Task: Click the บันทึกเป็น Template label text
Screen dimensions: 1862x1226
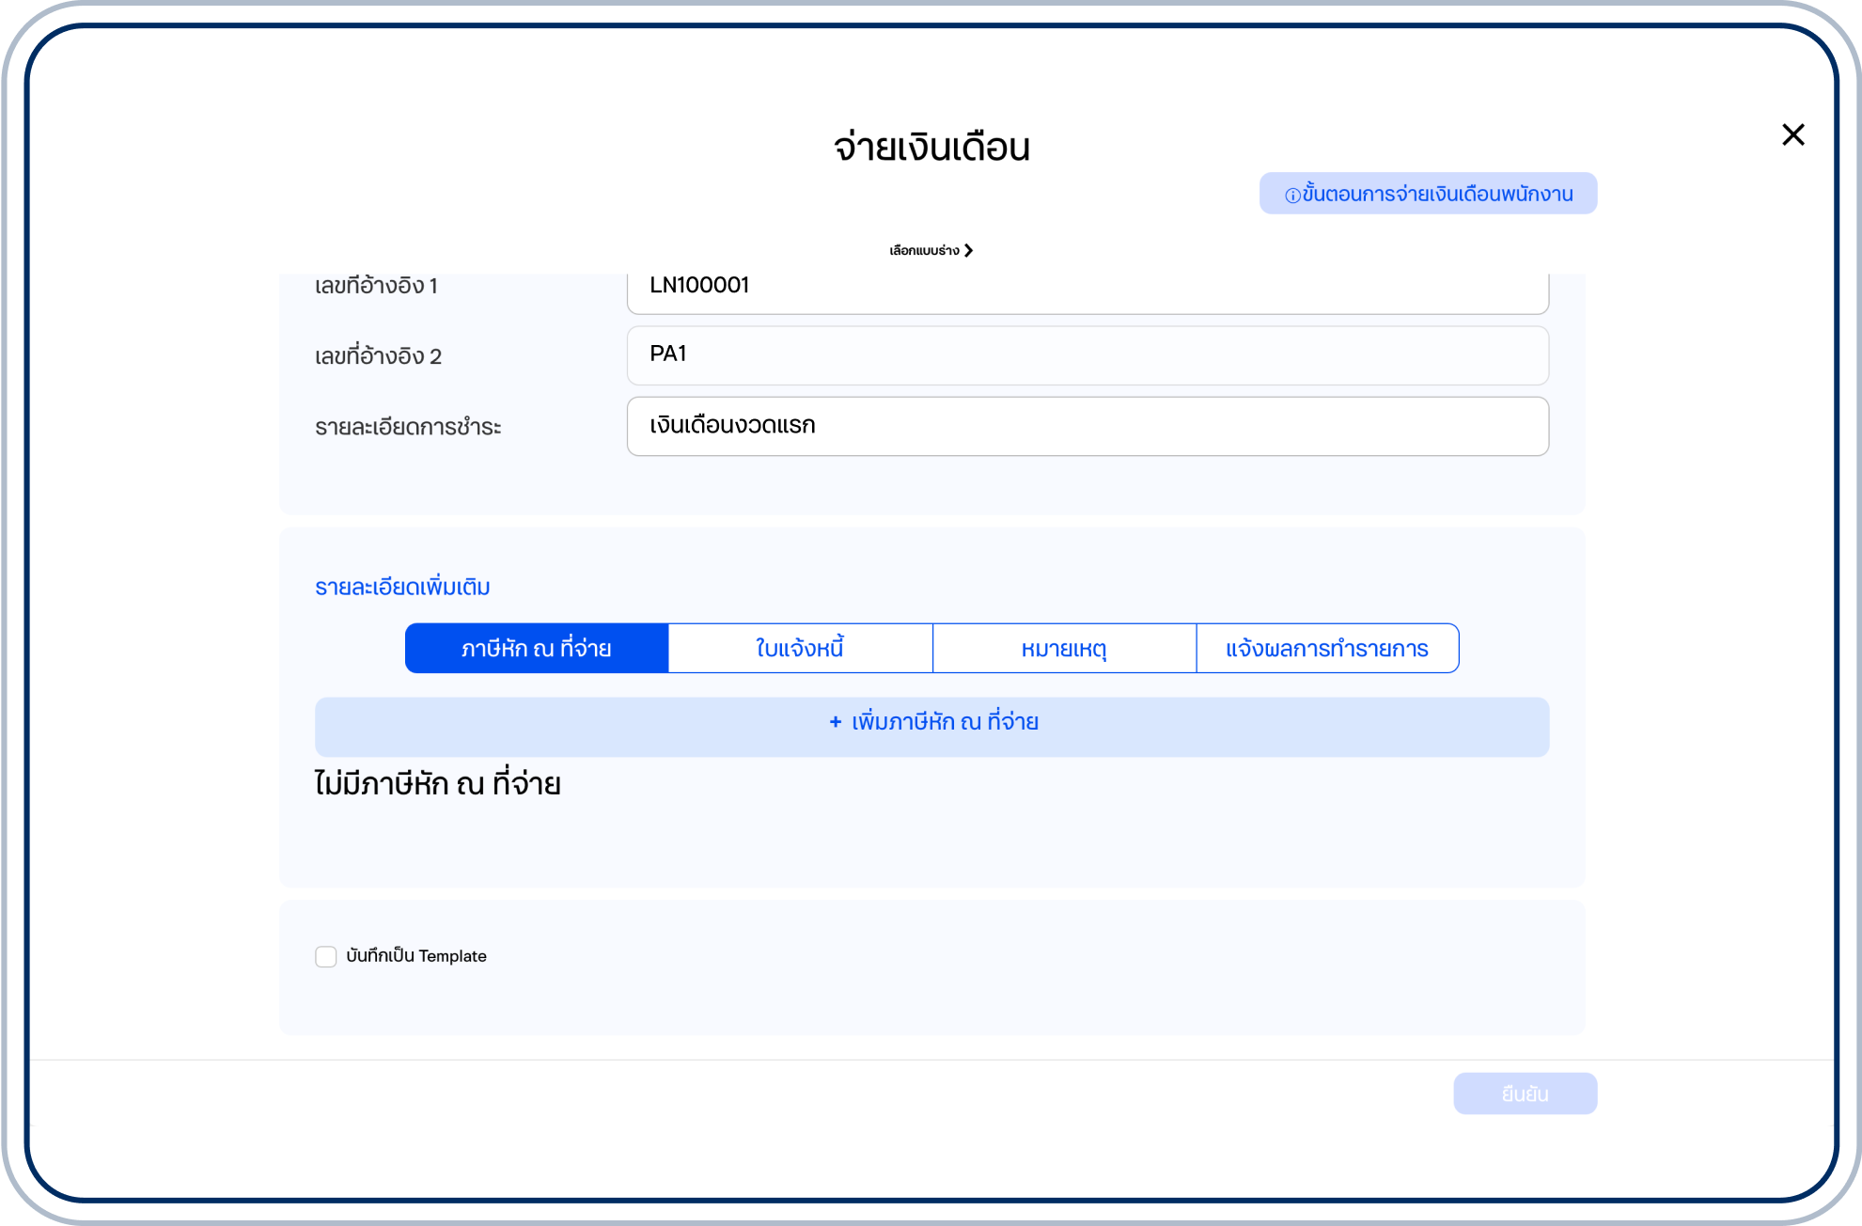Action: pyautogui.click(x=416, y=956)
